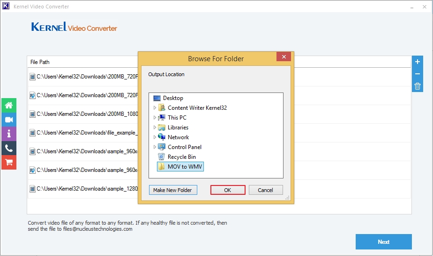The image size is (433, 256).
Task: Click file icon of file_example row
Action: pyautogui.click(x=33, y=133)
